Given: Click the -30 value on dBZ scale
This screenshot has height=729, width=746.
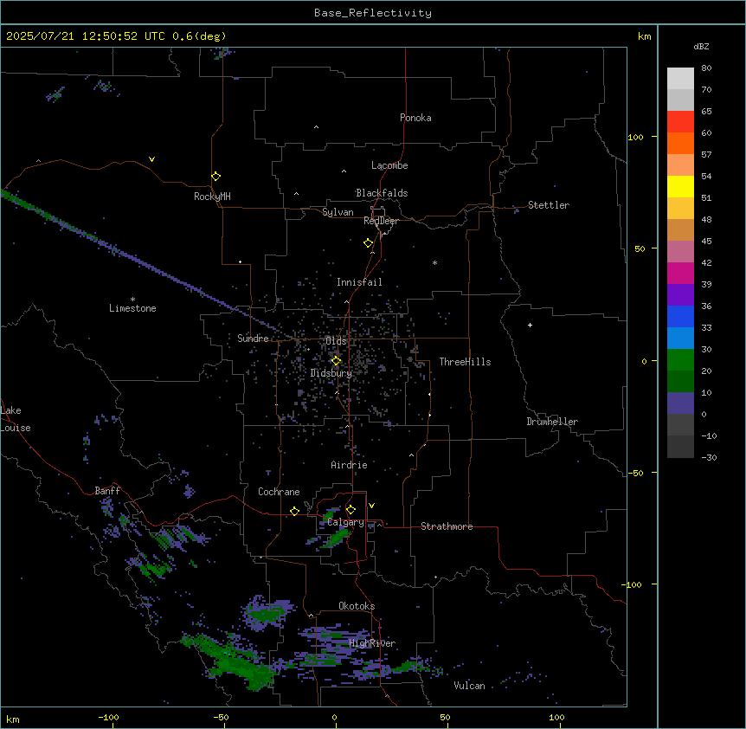Looking at the screenshot, I should tap(709, 457).
